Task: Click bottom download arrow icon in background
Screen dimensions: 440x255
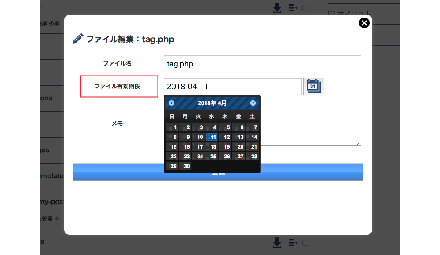Action: tap(277, 243)
